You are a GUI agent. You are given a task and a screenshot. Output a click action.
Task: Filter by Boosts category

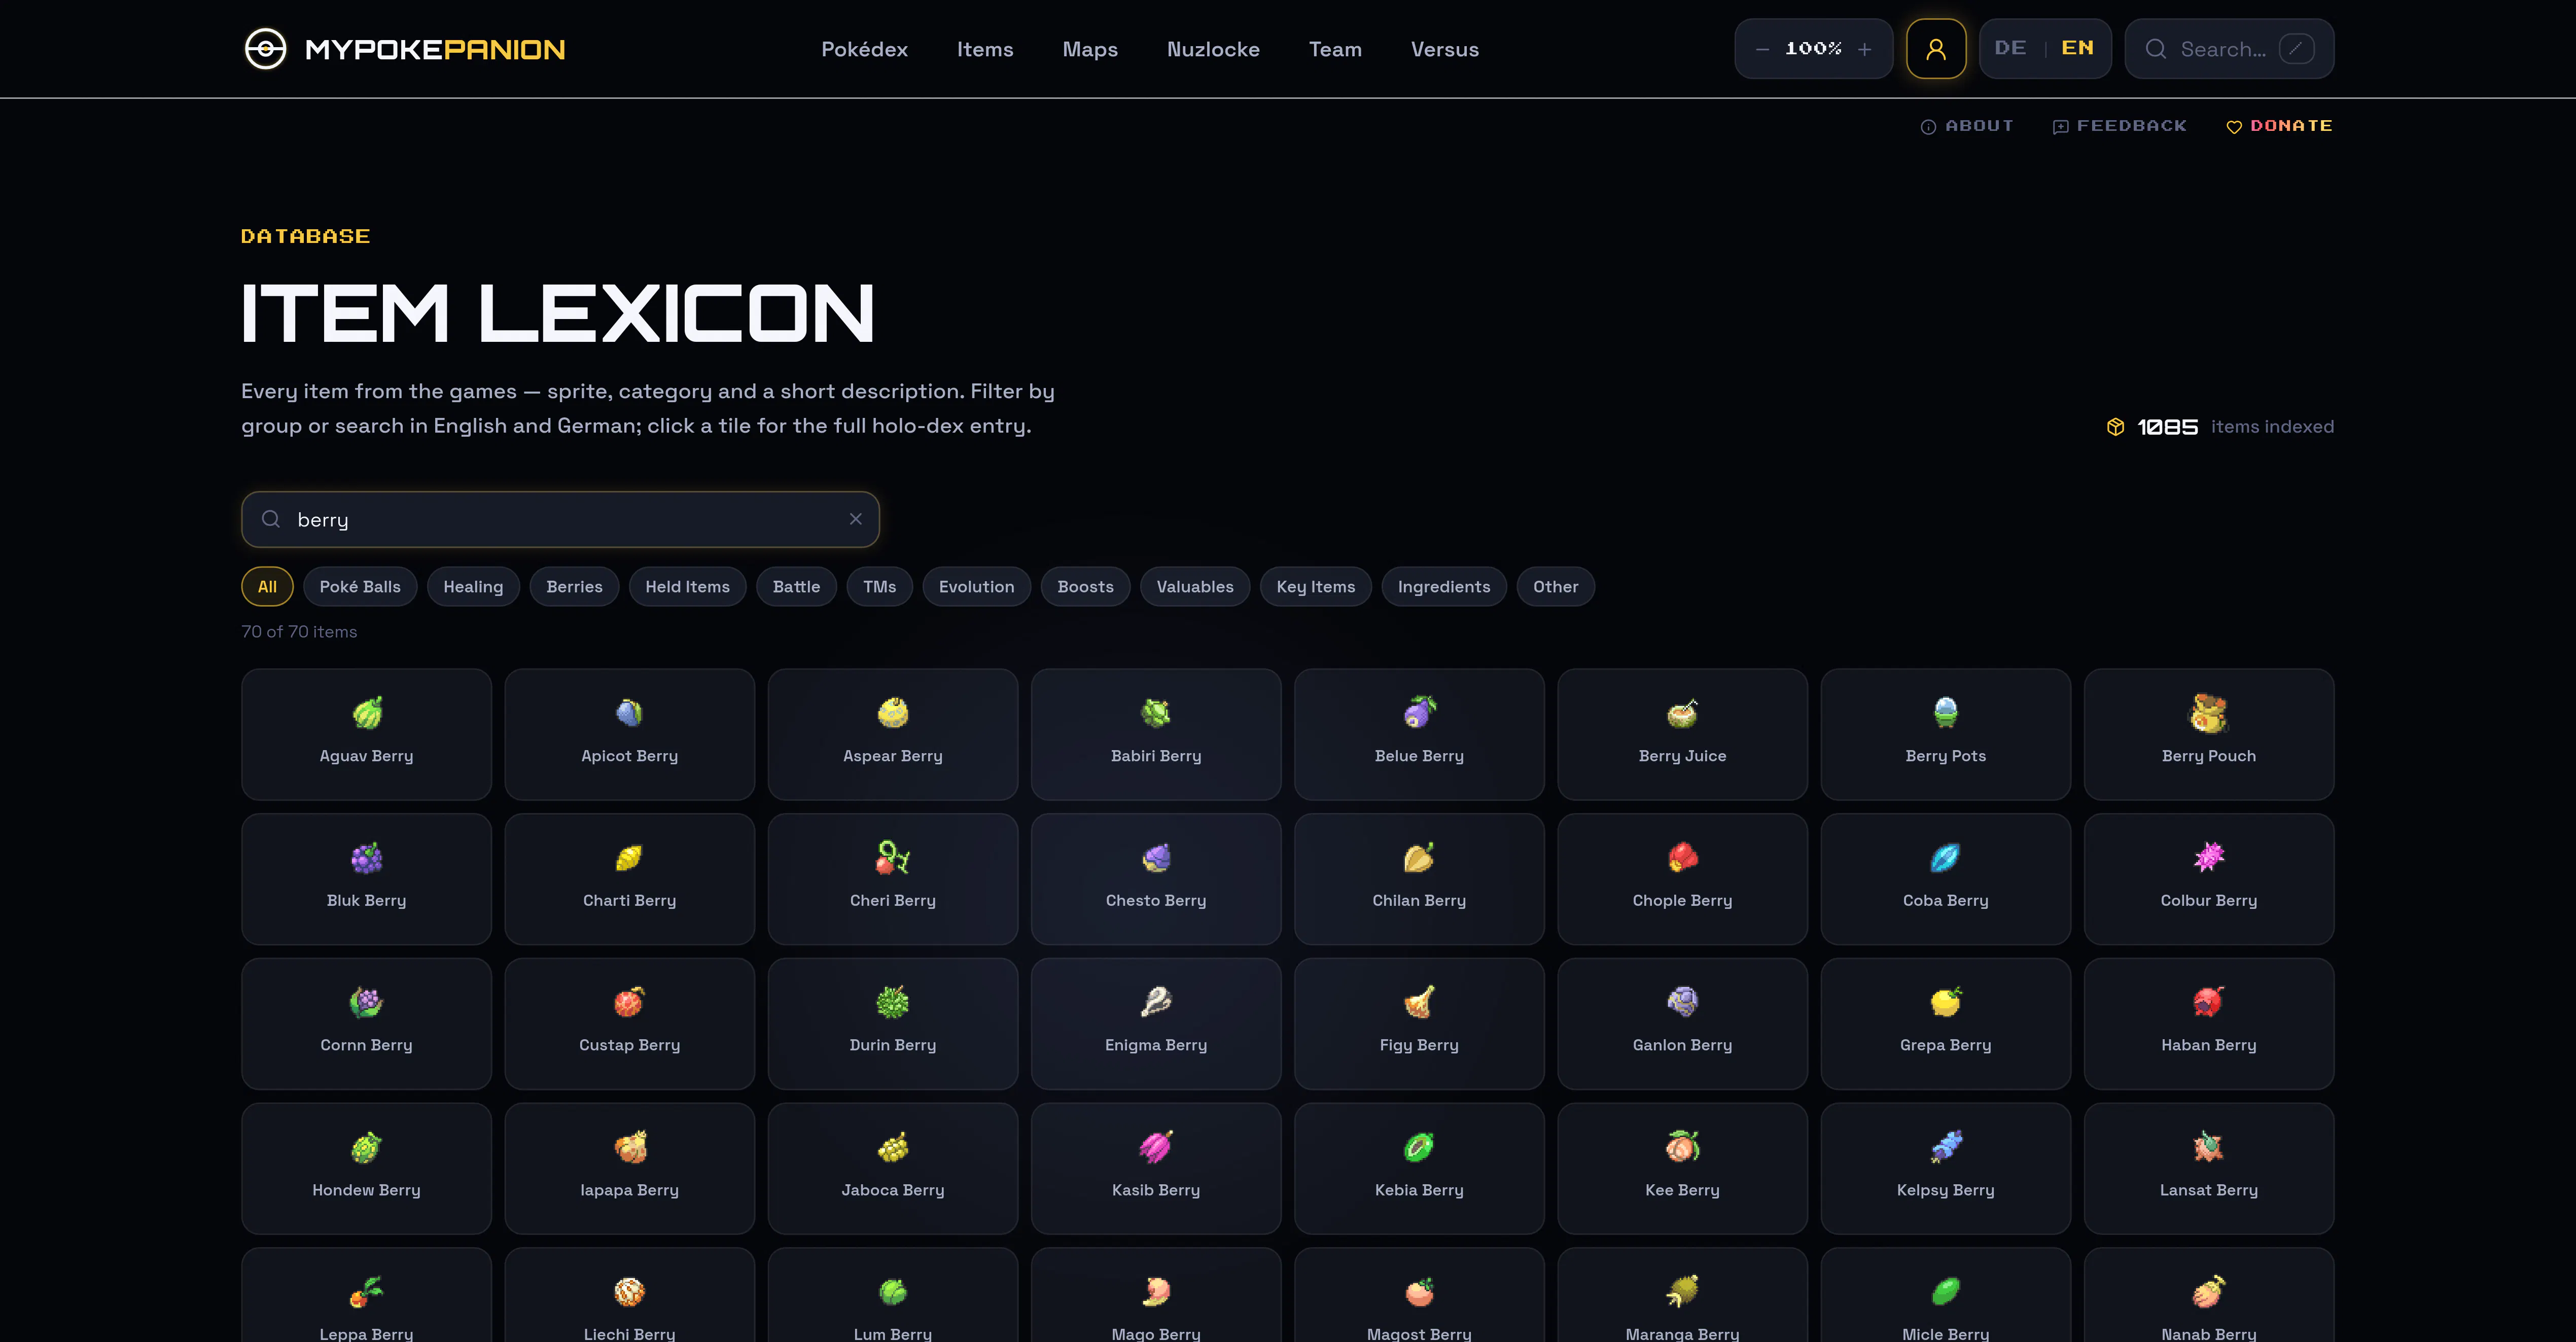[1086, 587]
